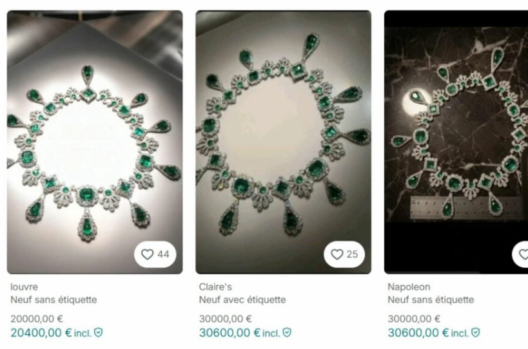Screen dimensions: 528x349
Task: Click Napoleon's 'Neuf sans étiquette' condition
Action: pyautogui.click(x=431, y=299)
